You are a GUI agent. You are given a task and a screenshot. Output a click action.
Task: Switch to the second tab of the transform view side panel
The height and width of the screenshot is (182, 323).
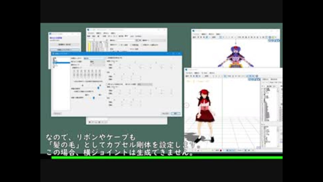274,80
